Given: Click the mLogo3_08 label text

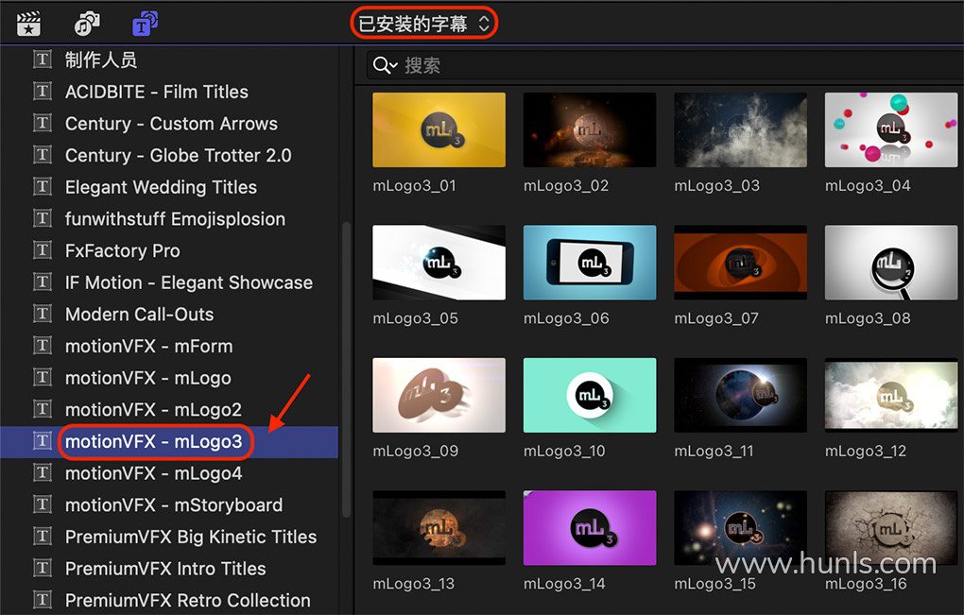Looking at the screenshot, I should (x=868, y=319).
